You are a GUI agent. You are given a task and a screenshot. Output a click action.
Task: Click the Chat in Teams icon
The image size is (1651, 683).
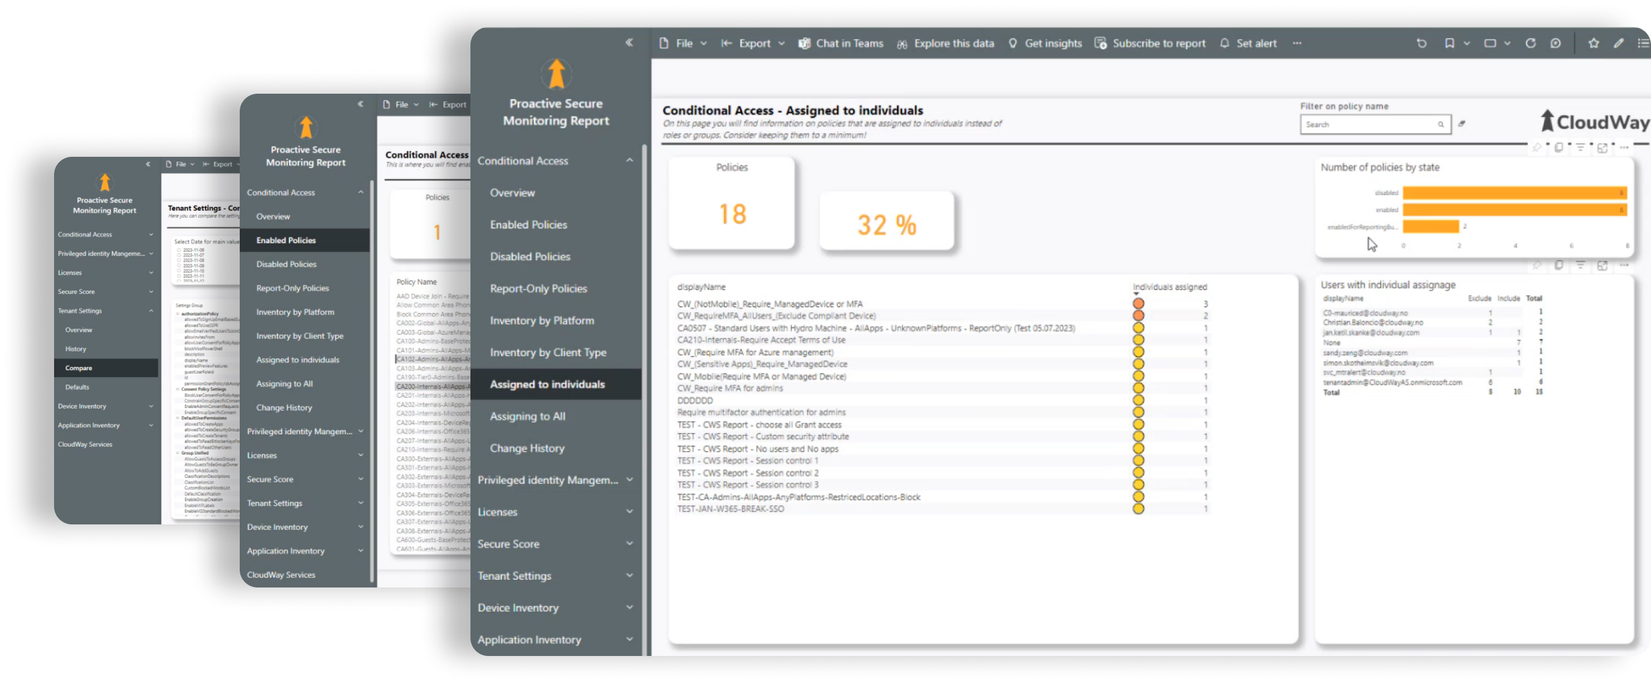804,44
